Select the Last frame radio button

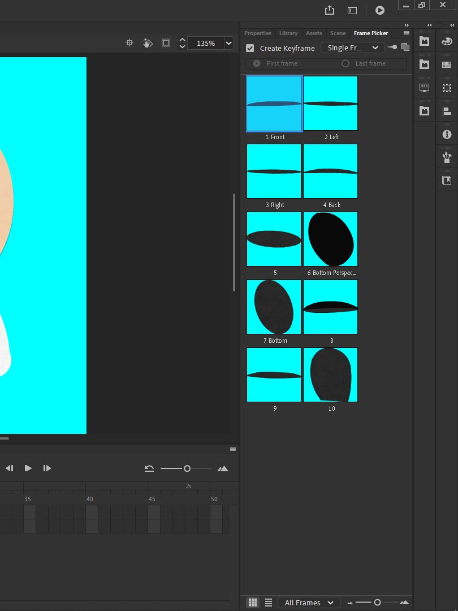[x=345, y=63]
